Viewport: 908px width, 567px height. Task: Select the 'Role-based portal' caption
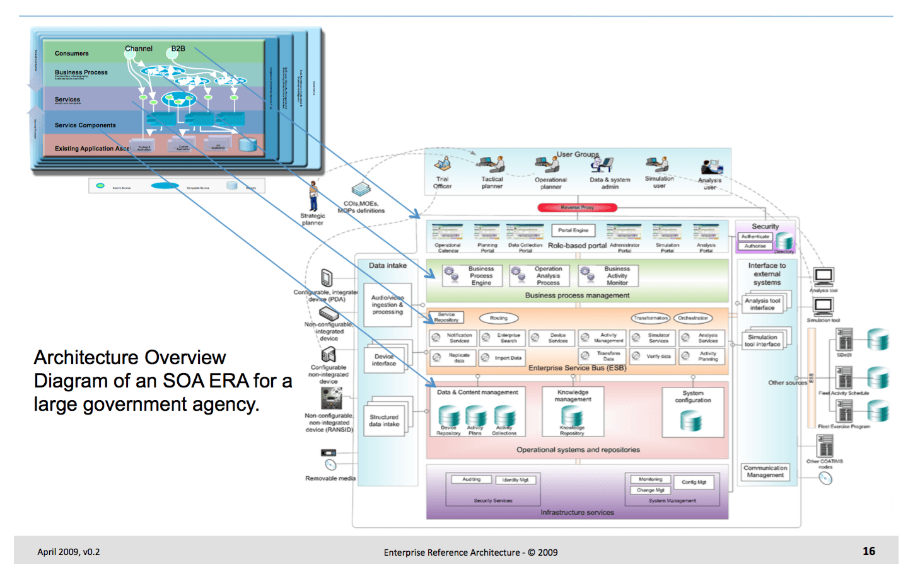click(x=577, y=246)
